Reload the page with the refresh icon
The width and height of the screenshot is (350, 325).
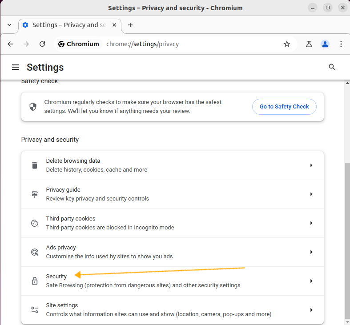coord(42,44)
